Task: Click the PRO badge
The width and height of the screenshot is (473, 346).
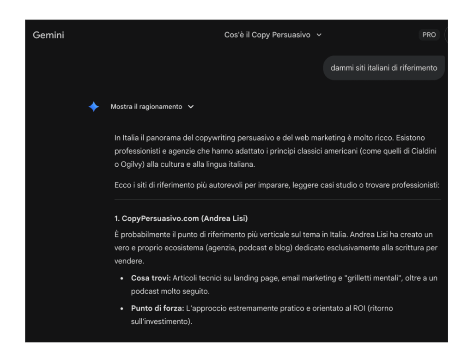Action: [x=429, y=36]
